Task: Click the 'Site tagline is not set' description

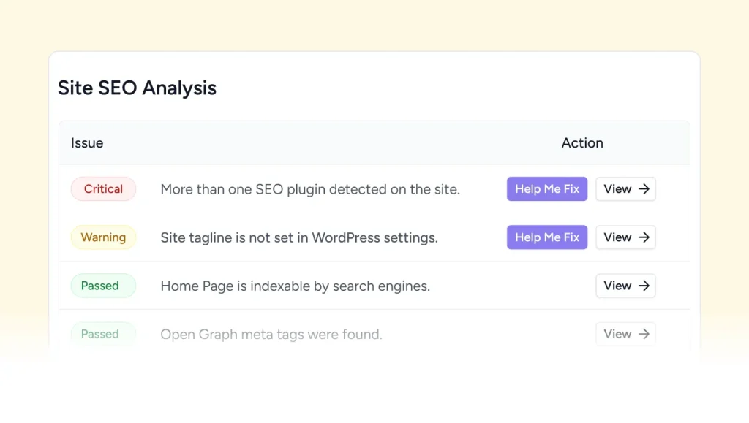Action: tap(299, 237)
